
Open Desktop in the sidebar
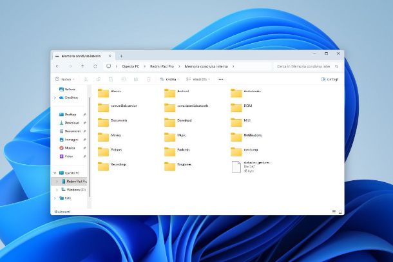click(68, 114)
